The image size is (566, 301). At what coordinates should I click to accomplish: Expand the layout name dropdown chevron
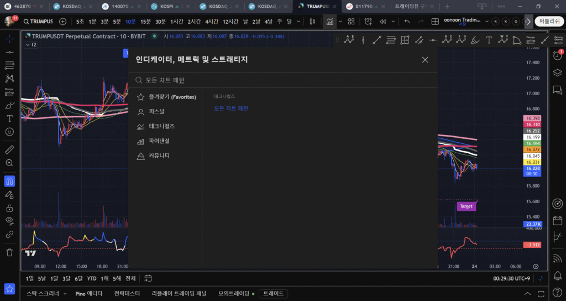(486, 22)
